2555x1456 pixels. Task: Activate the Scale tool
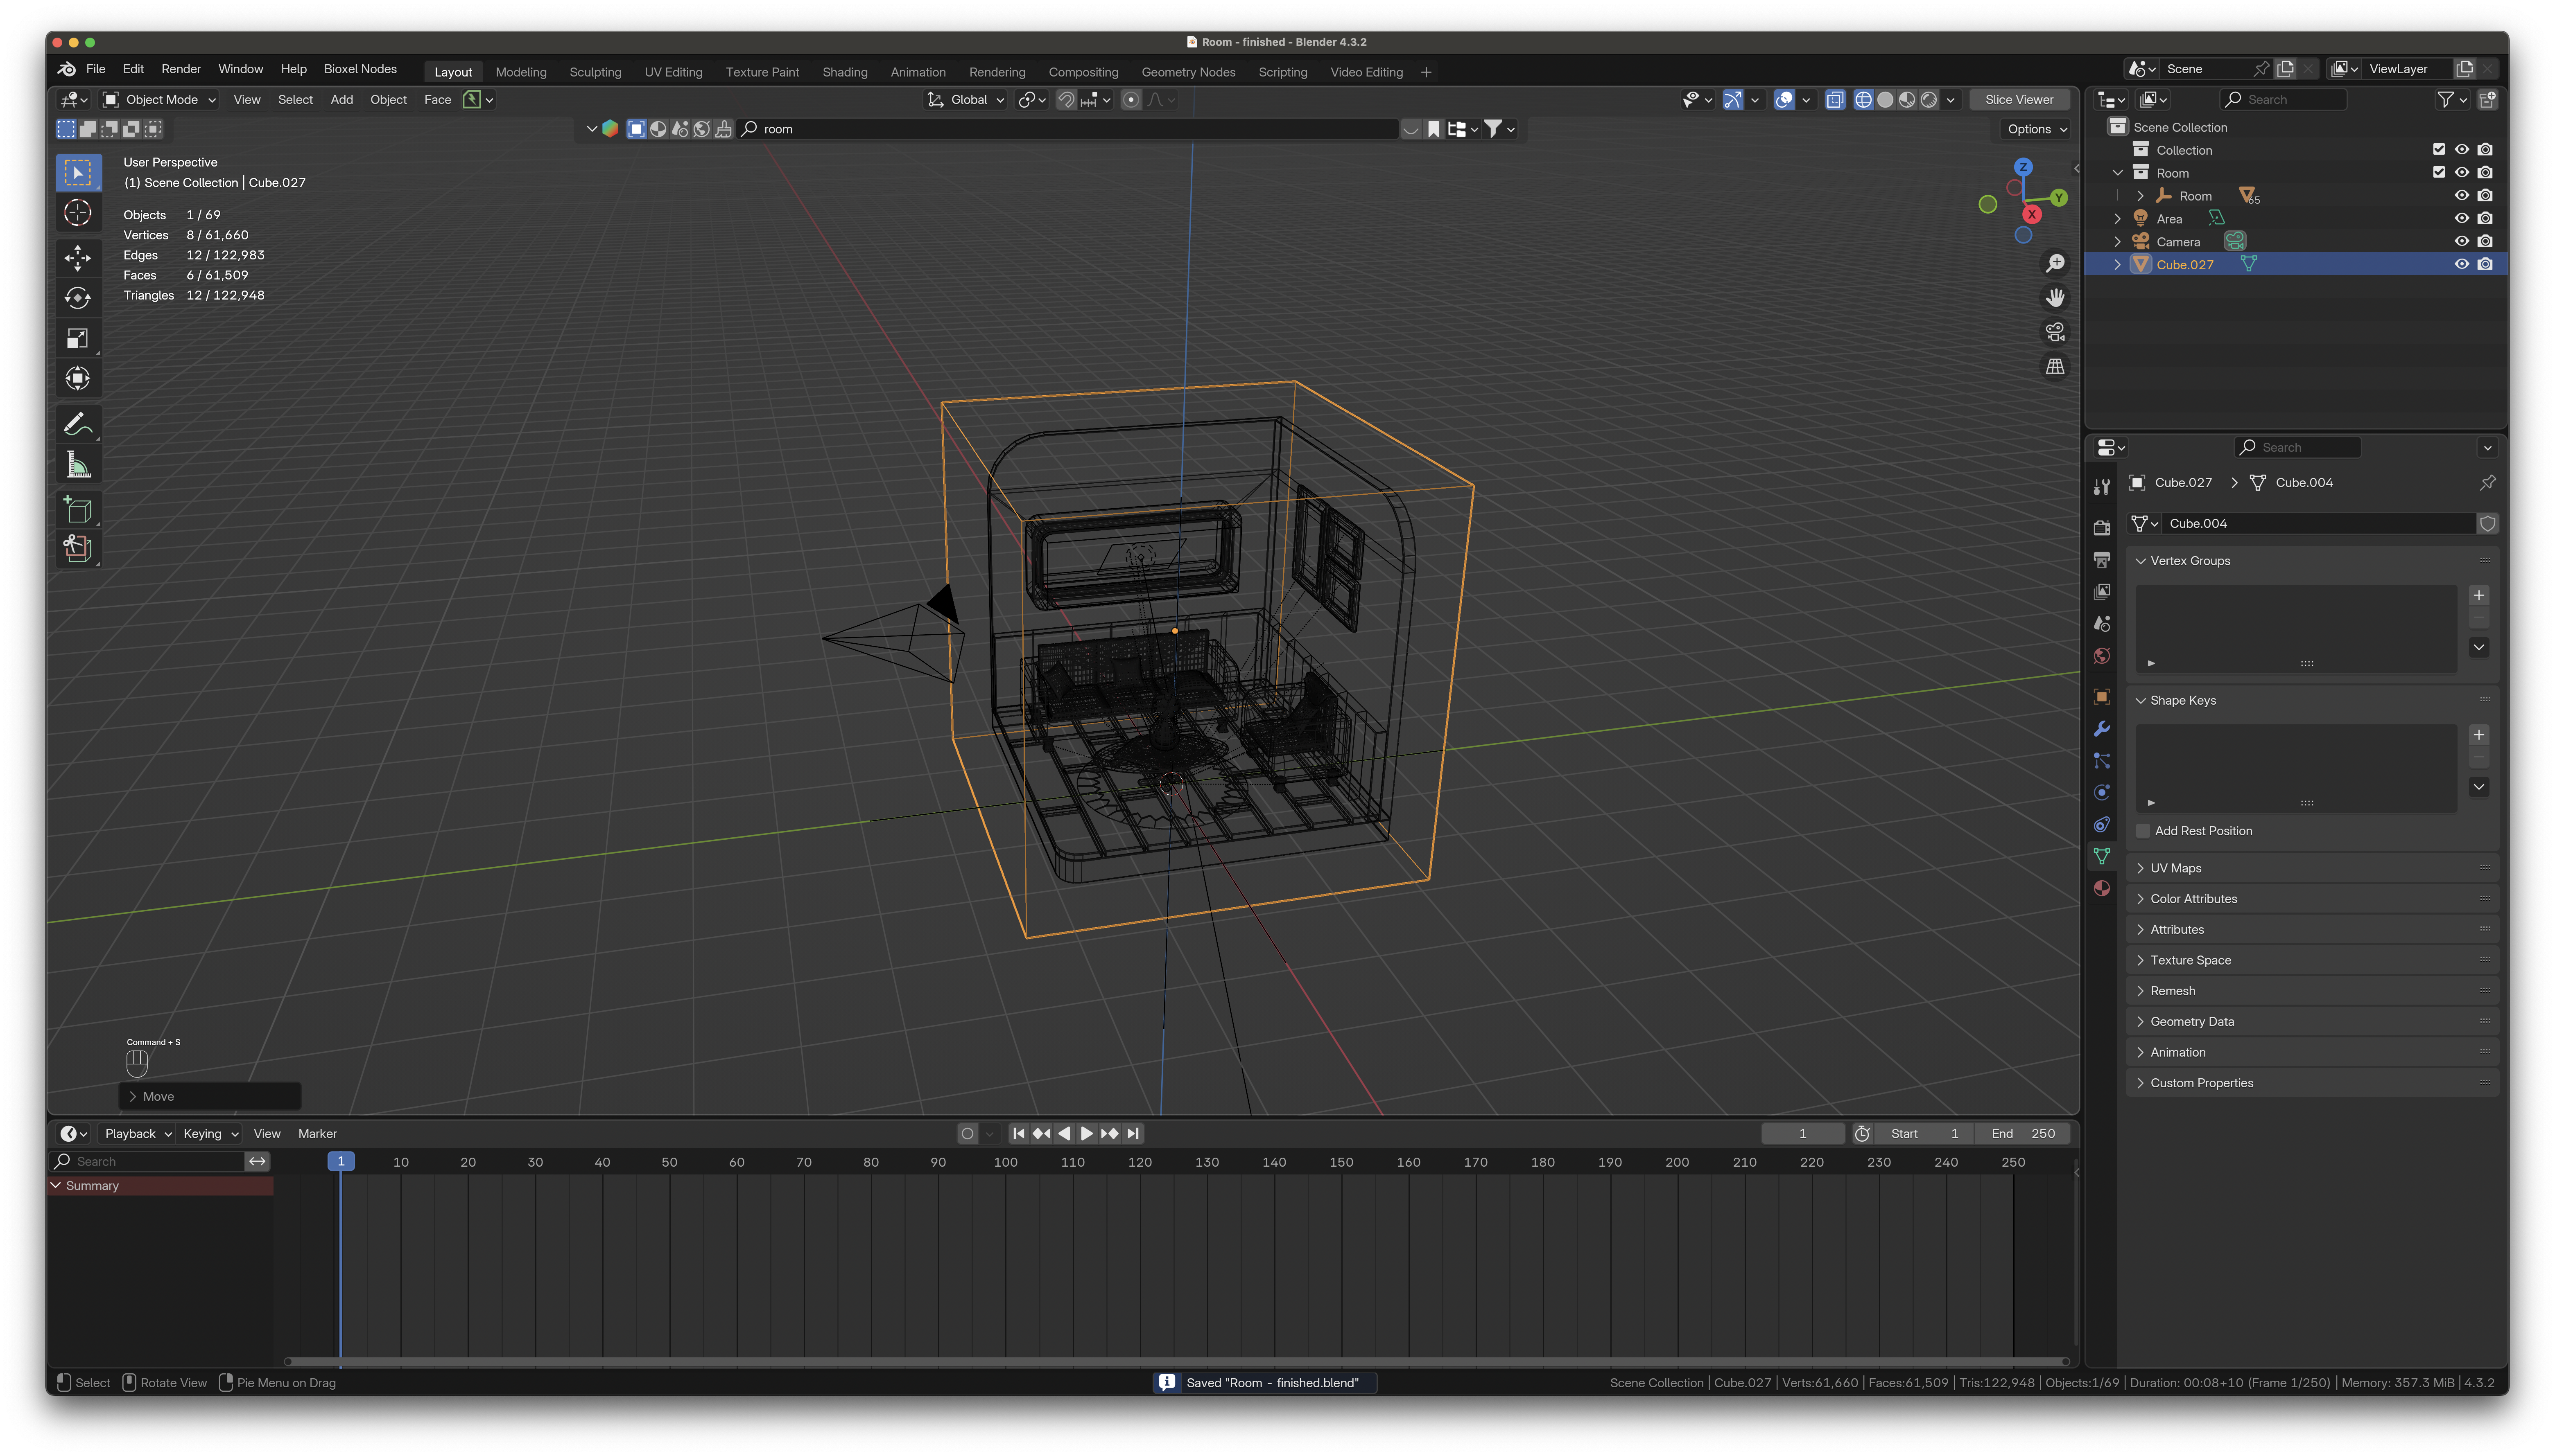[x=78, y=338]
